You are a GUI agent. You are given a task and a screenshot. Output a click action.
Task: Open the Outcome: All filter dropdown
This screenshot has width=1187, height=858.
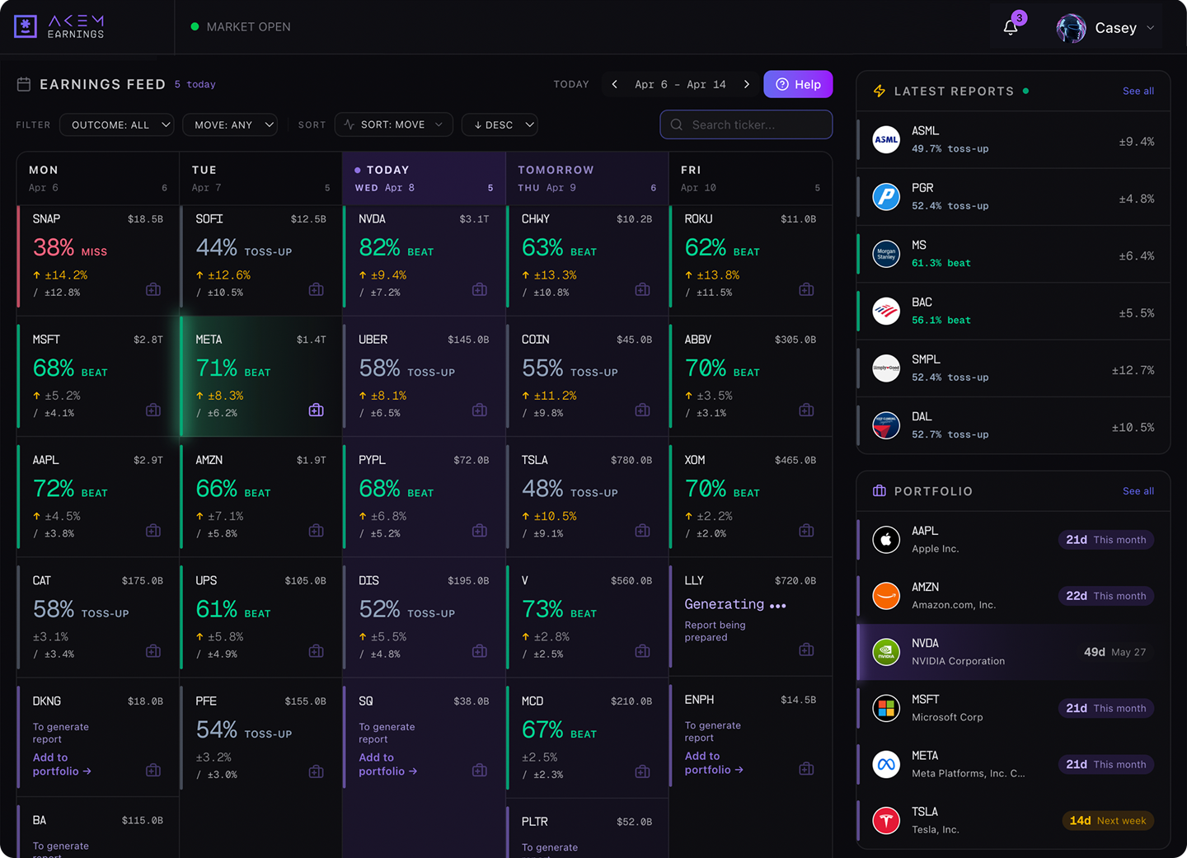tap(116, 124)
